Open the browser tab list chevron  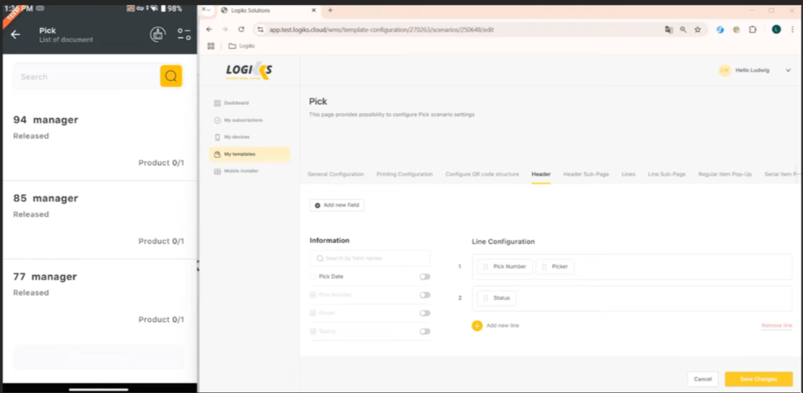[x=205, y=10]
